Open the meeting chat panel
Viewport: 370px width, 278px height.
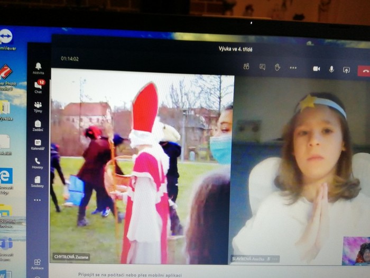click(x=262, y=67)
